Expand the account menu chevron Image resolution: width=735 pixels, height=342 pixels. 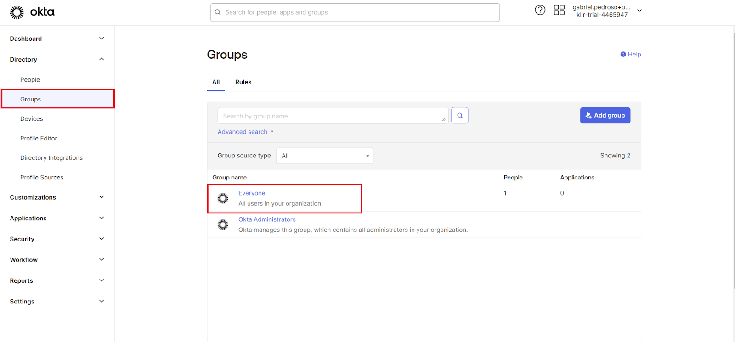[x=639, y=11]
